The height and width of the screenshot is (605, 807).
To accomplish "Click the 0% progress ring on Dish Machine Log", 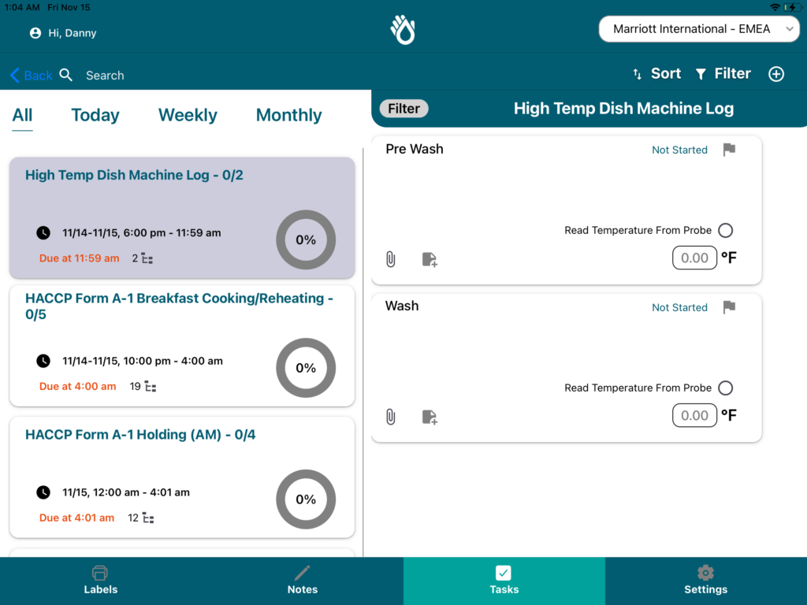I will pyautogui.click(x=306, y=239).
